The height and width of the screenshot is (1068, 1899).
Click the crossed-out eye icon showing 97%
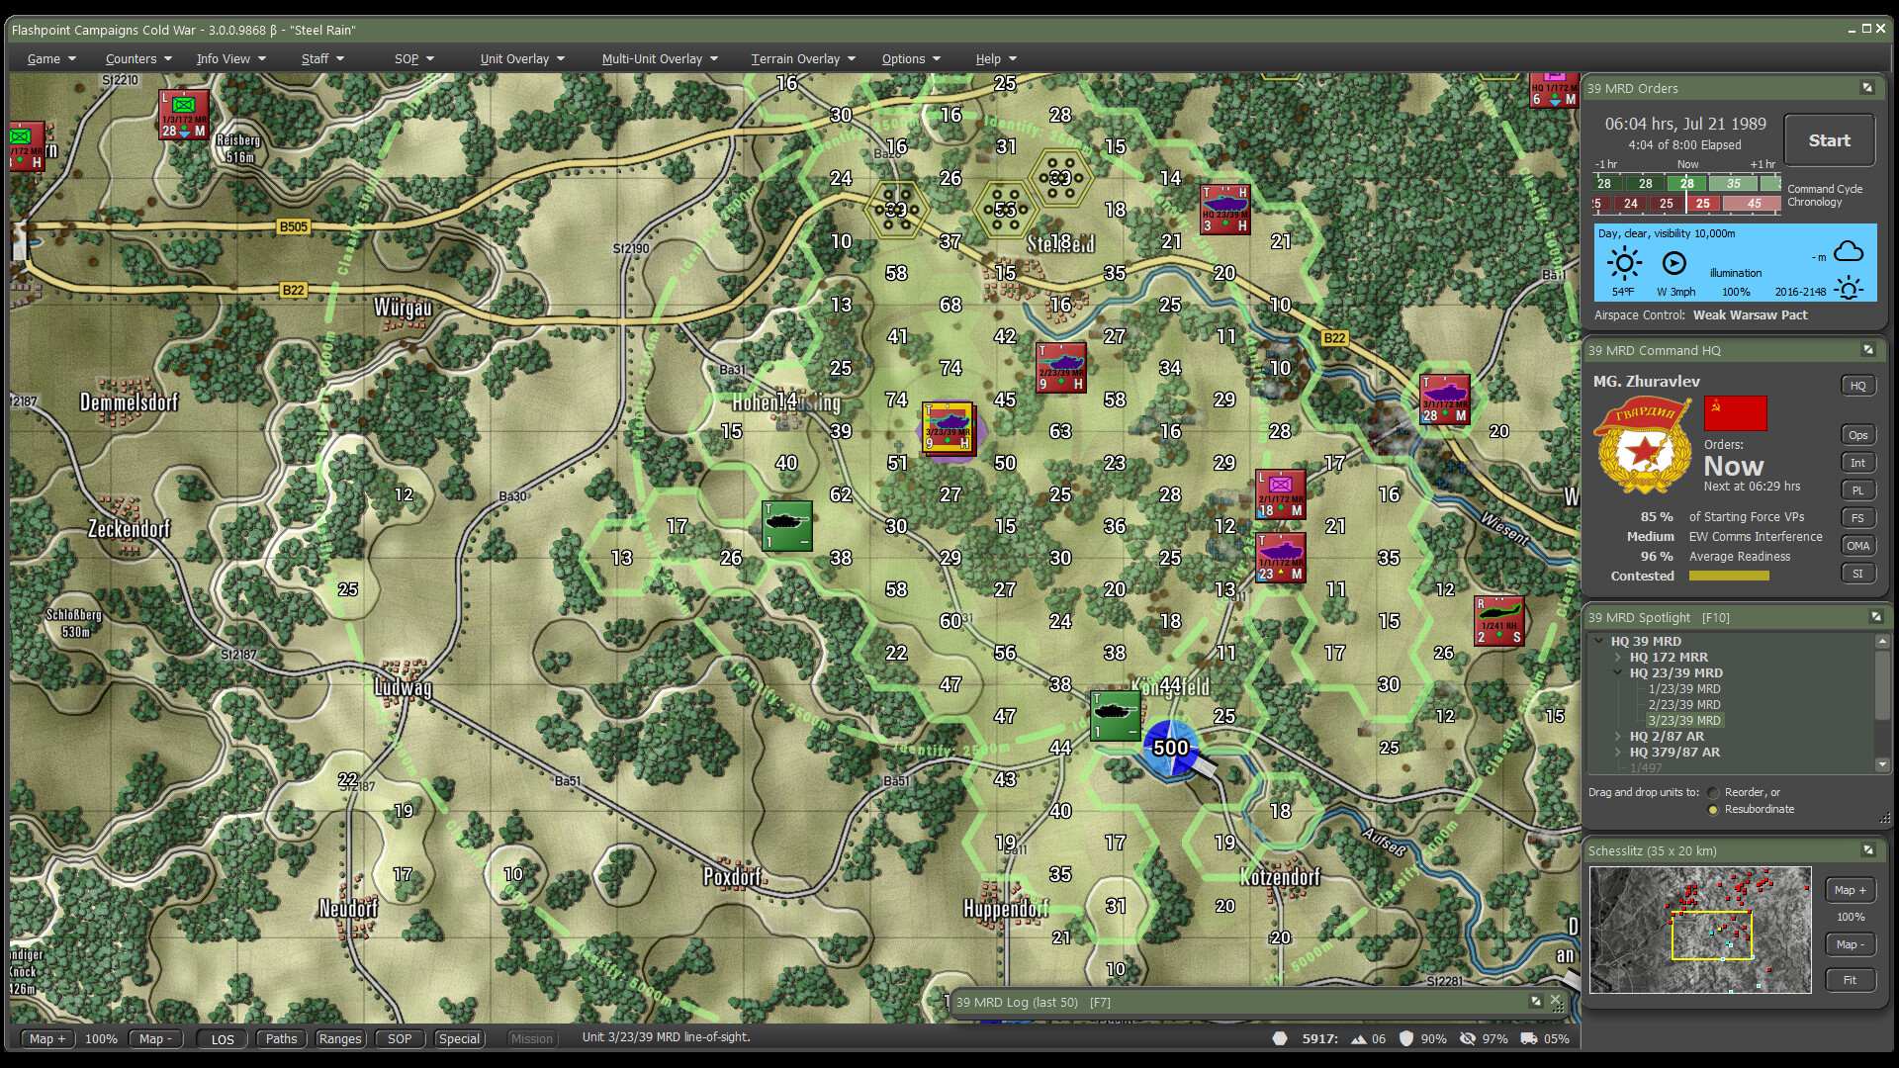[x=1470, y=1038]
